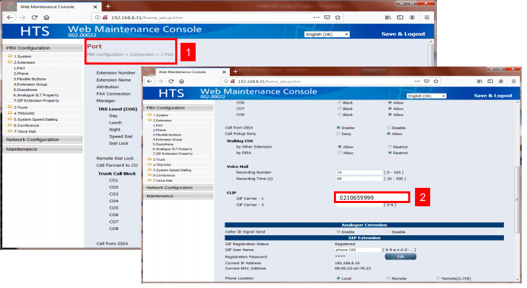527x288 pixels.
Task: Open the Maintenance section in back window sidebar
Action: coord(22,149)
